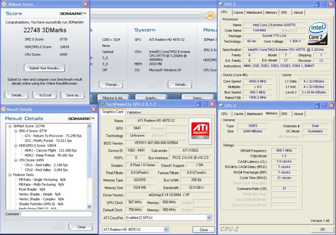The height and width of the screenshot is (235, 336).
Task: Click the top CPU-Z window title icon
Action: tap(221, 4)
